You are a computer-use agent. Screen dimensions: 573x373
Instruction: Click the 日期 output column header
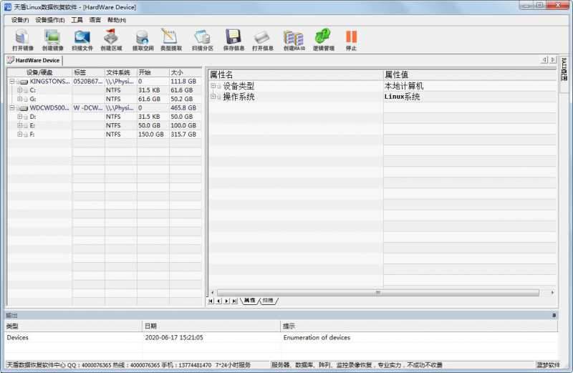211,326
